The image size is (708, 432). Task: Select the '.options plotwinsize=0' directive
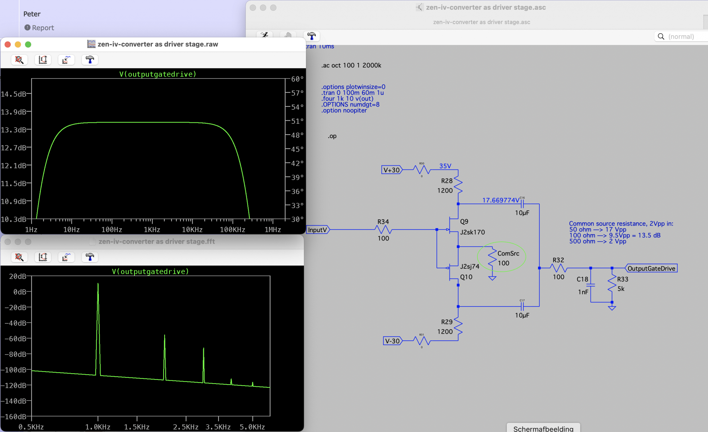pyautogui.click(x=353, y=87)
